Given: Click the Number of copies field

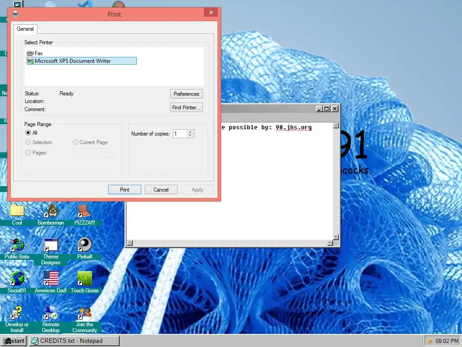Looking at the screenshot, I should pyautogui.click(x=180, y=134).
